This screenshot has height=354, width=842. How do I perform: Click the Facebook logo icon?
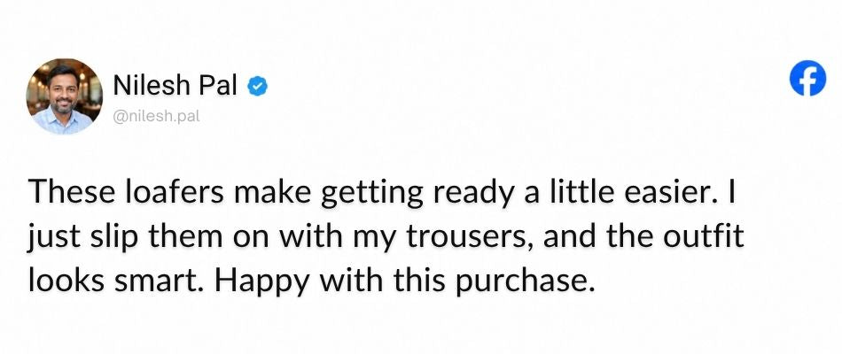[807, 78]
